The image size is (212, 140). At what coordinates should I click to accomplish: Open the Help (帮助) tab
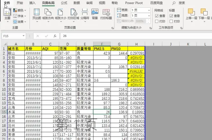[115, 3]
